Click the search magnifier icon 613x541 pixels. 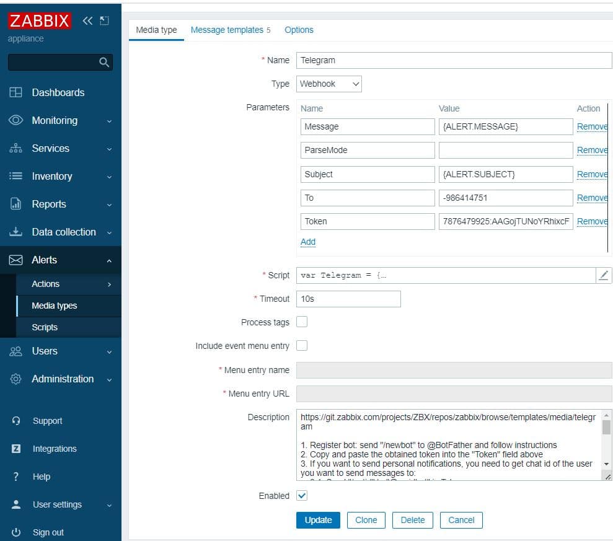(104, 62)
